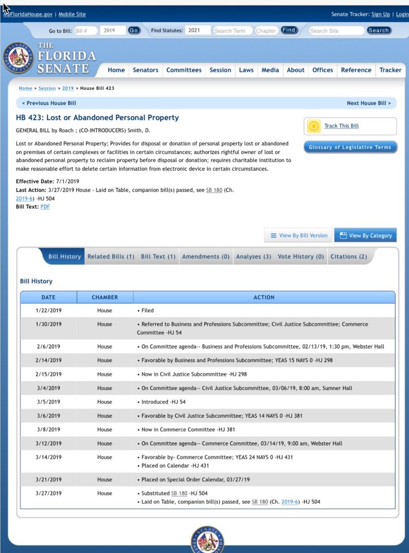Focus the Bill # input field
Viewport: 409px width, 553px height.
click(x=85, y=30)
